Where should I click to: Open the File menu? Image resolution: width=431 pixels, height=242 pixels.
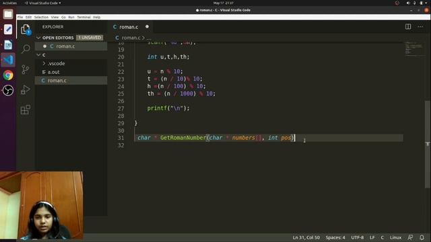click(x=20, y=17)
